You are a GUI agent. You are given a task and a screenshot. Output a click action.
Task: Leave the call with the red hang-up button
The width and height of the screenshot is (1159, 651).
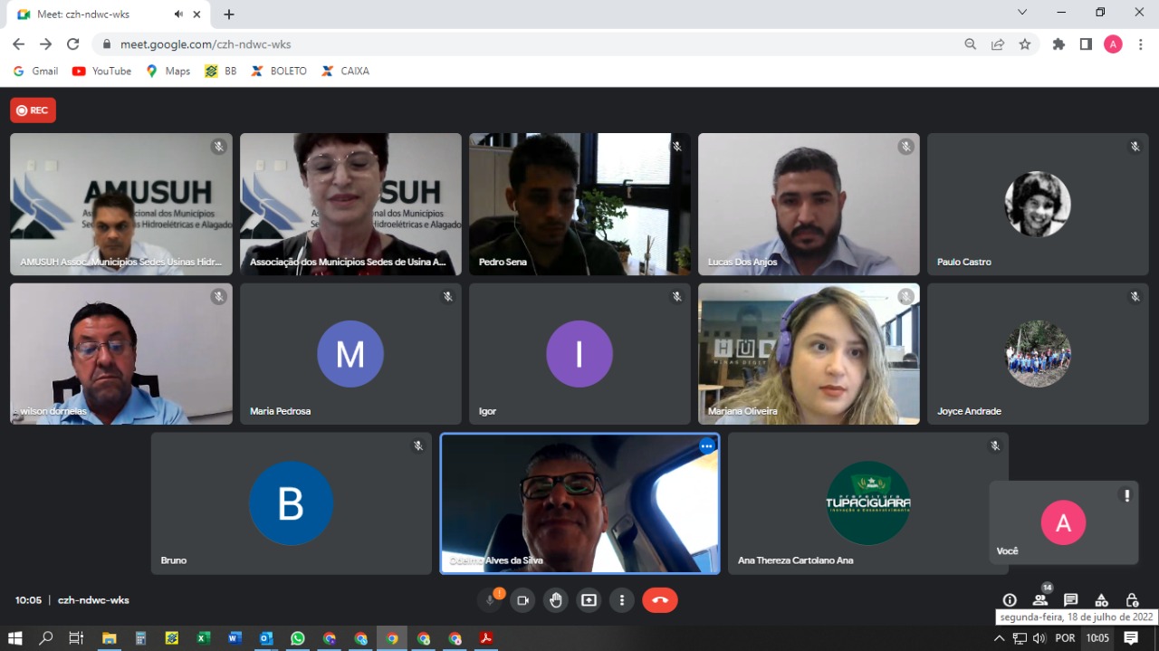[x=659, y=600]
